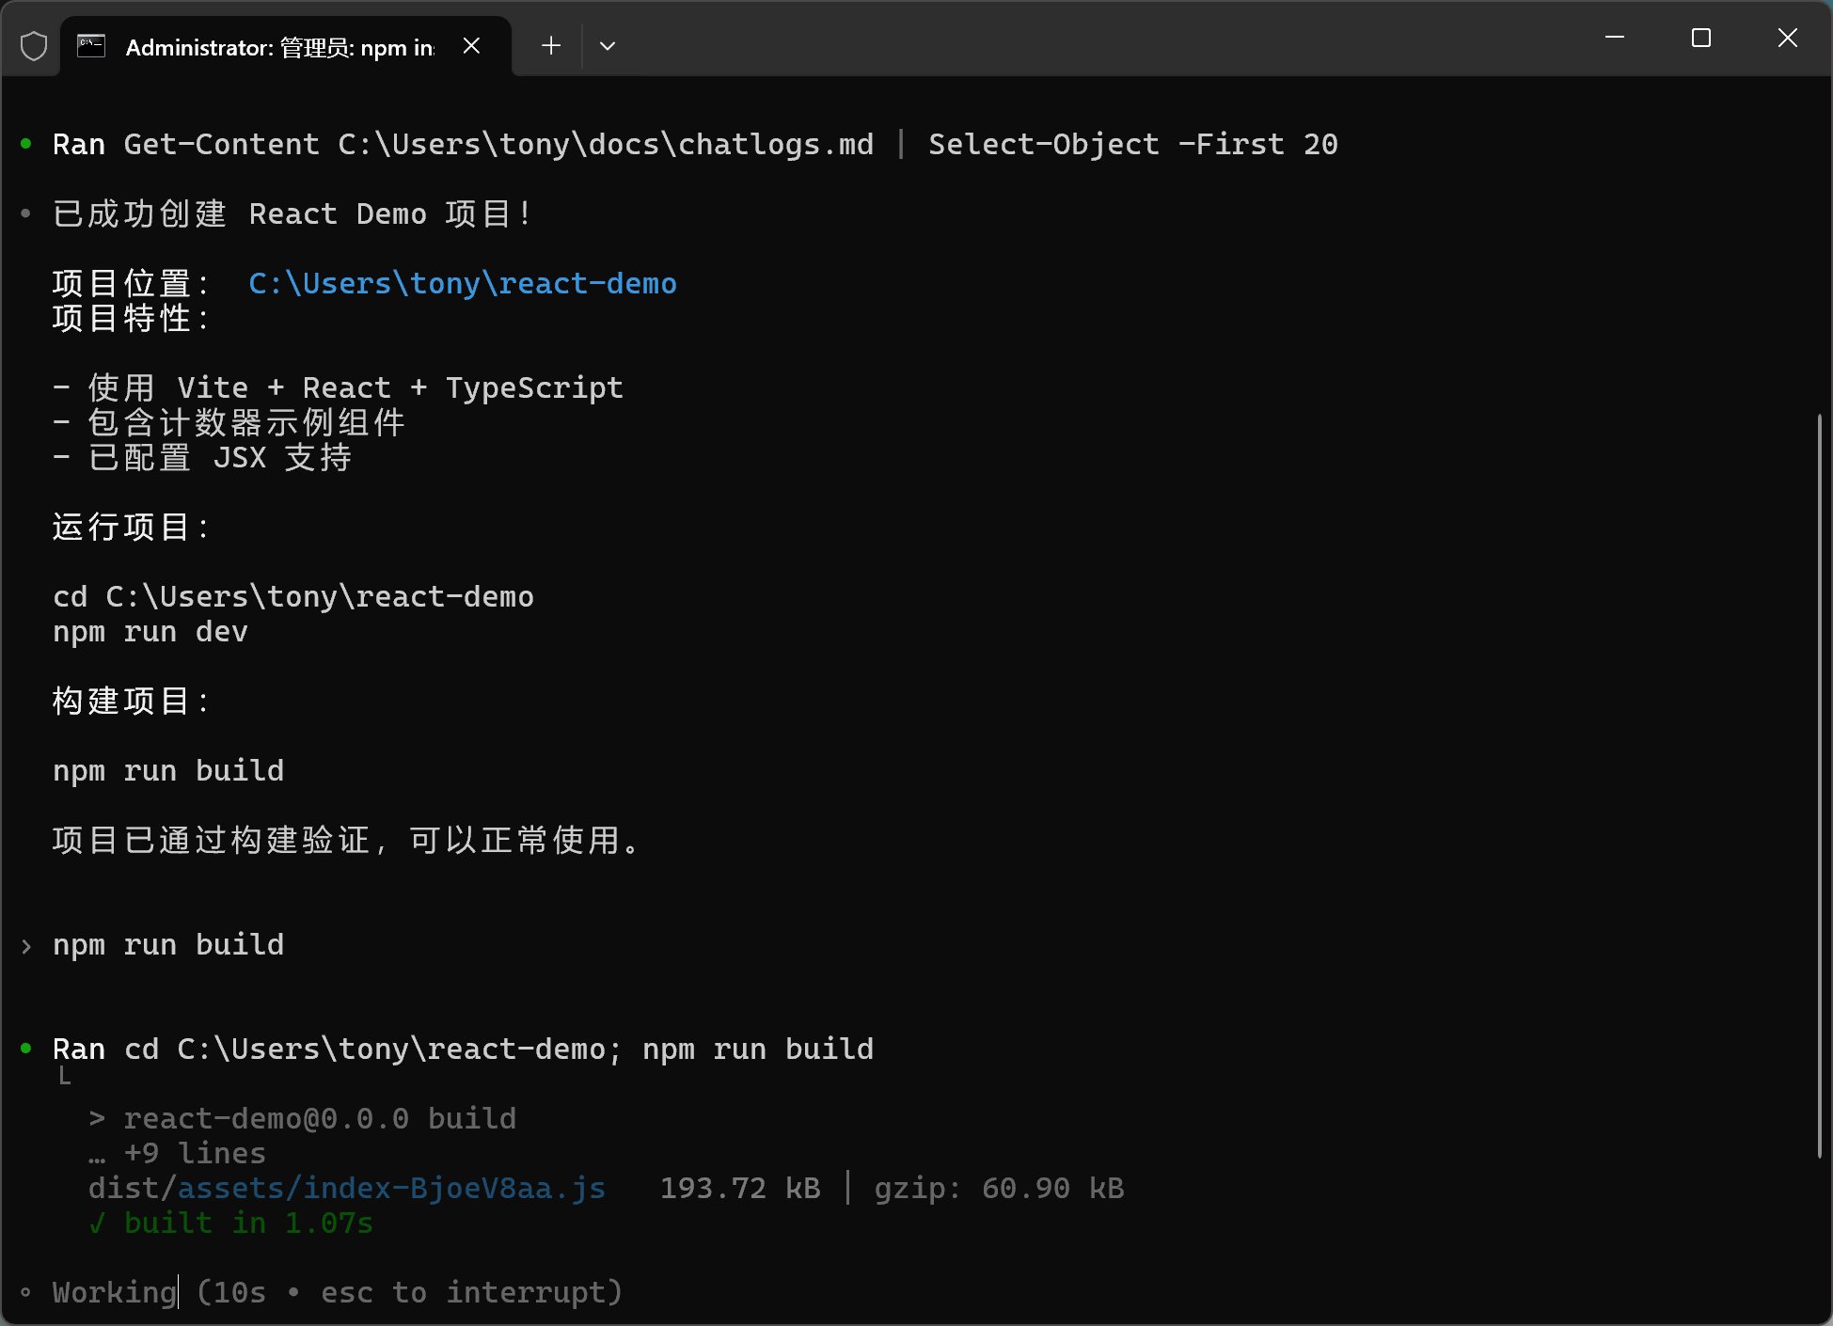Image resolution: width=1833 pixels, height=1326 pixels.
Task: Close the terminal window
Action: (x=1787, y=38)
